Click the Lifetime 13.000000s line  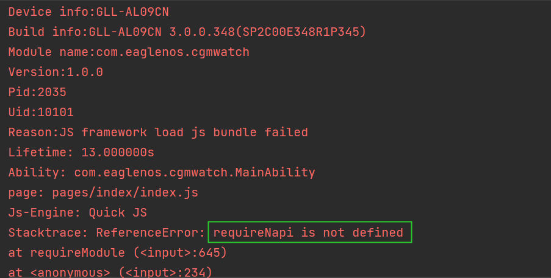tap(81, 152)
